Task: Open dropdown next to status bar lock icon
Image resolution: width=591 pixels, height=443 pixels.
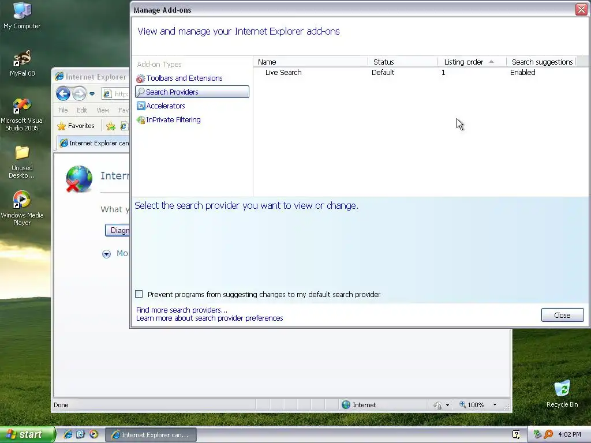Action: 447,405
